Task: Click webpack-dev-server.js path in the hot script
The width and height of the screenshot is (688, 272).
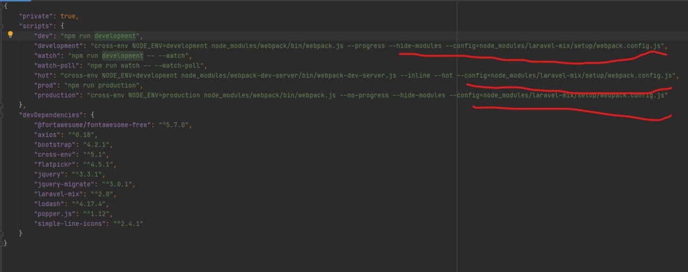Action: coord(289,76)
